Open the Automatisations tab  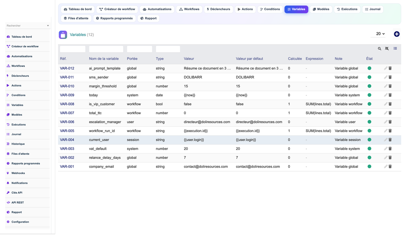pyautogui.click(x=157, y=9)
